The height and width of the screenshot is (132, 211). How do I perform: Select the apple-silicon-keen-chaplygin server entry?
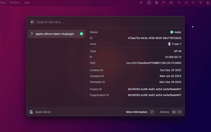tap(54, 34)
